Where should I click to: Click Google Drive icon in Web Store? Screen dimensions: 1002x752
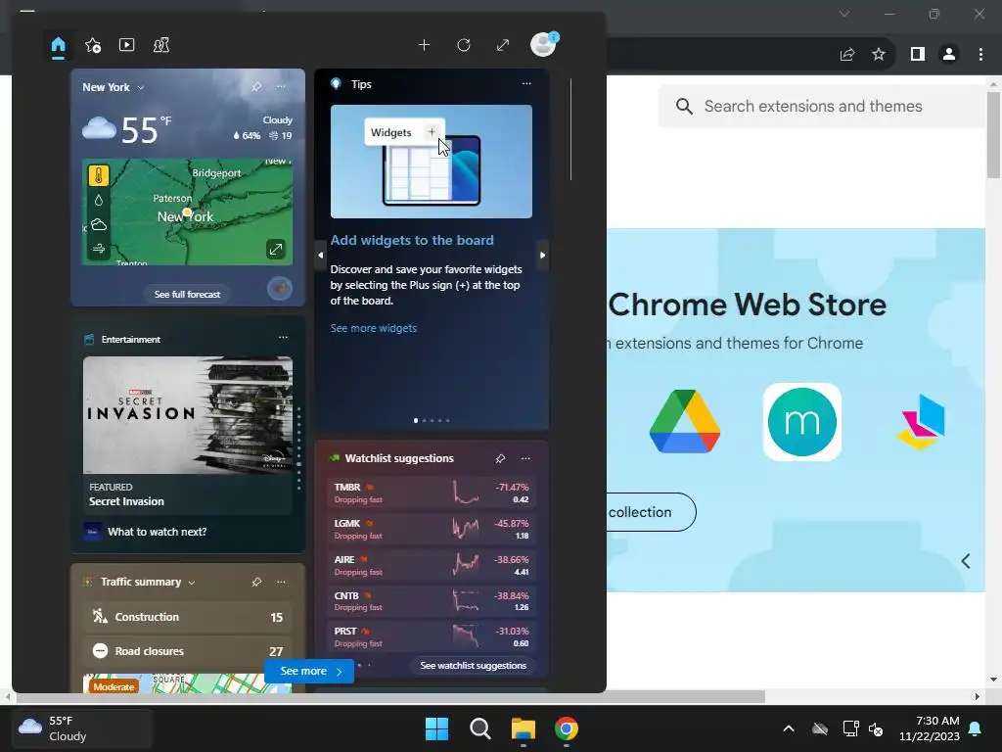point(685,421)
